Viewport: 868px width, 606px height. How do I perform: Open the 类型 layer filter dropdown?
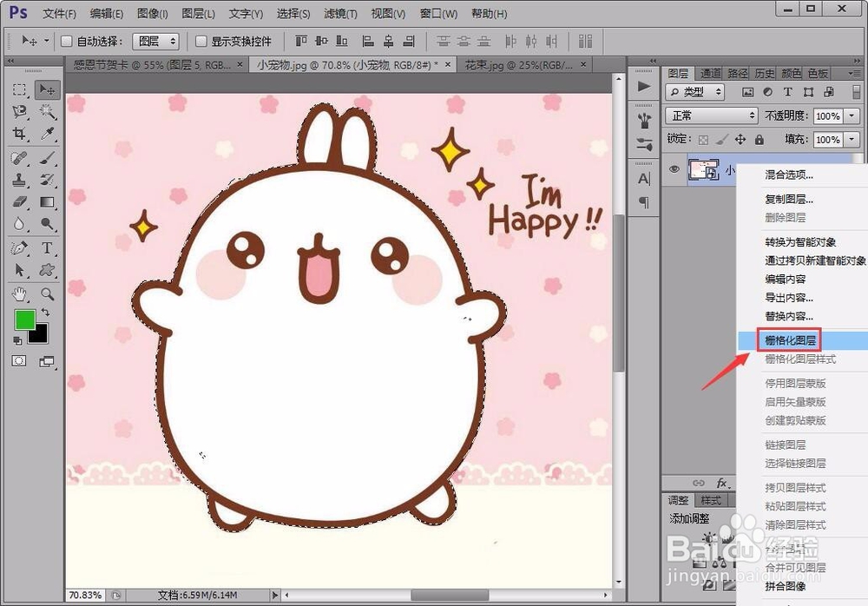click(694, 92)
